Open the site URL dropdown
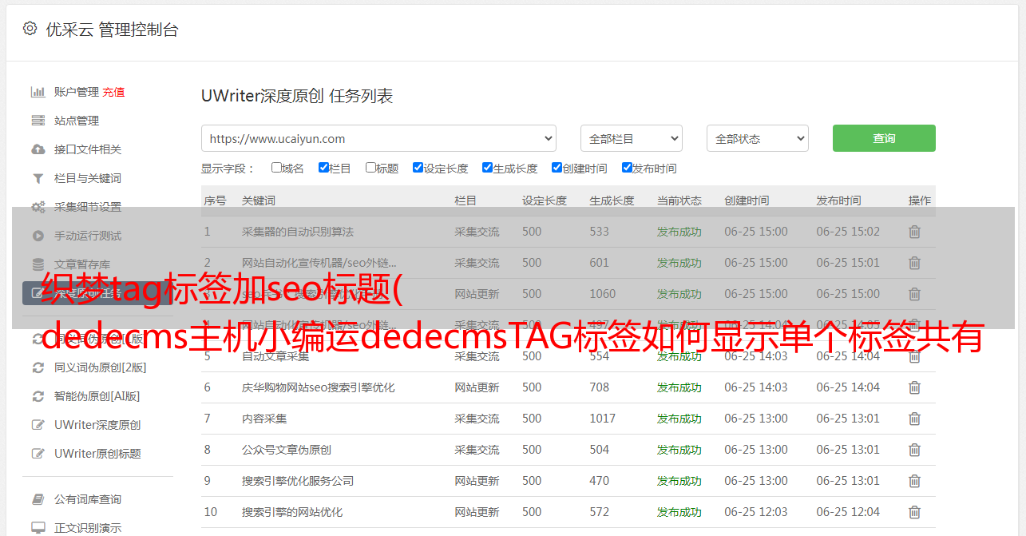The image size is (1026, 536). click(378, 138)
